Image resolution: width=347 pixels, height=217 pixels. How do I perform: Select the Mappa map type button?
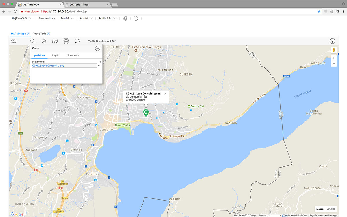pos(320,209)
